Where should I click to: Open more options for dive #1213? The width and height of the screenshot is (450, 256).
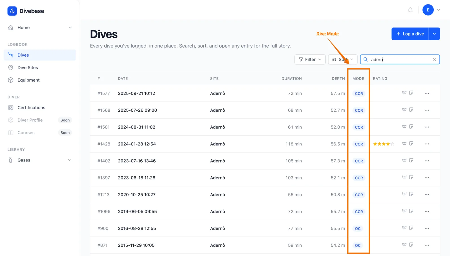click(427, 195)
